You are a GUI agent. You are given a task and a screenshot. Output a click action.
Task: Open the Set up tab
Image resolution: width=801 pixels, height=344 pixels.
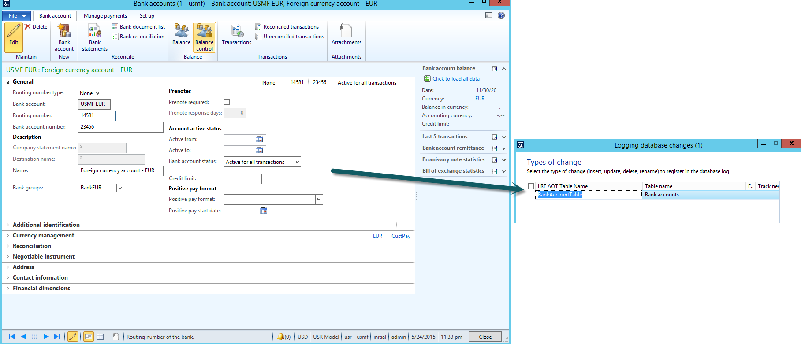tap(147, 16)
